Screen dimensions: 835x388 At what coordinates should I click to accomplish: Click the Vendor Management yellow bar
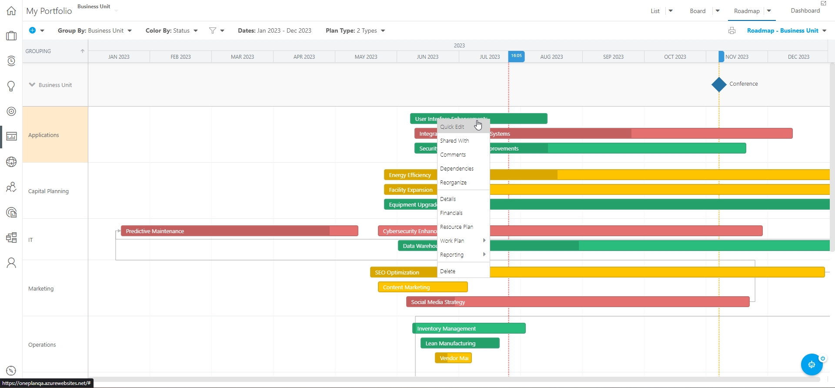[x=453, y=358]
